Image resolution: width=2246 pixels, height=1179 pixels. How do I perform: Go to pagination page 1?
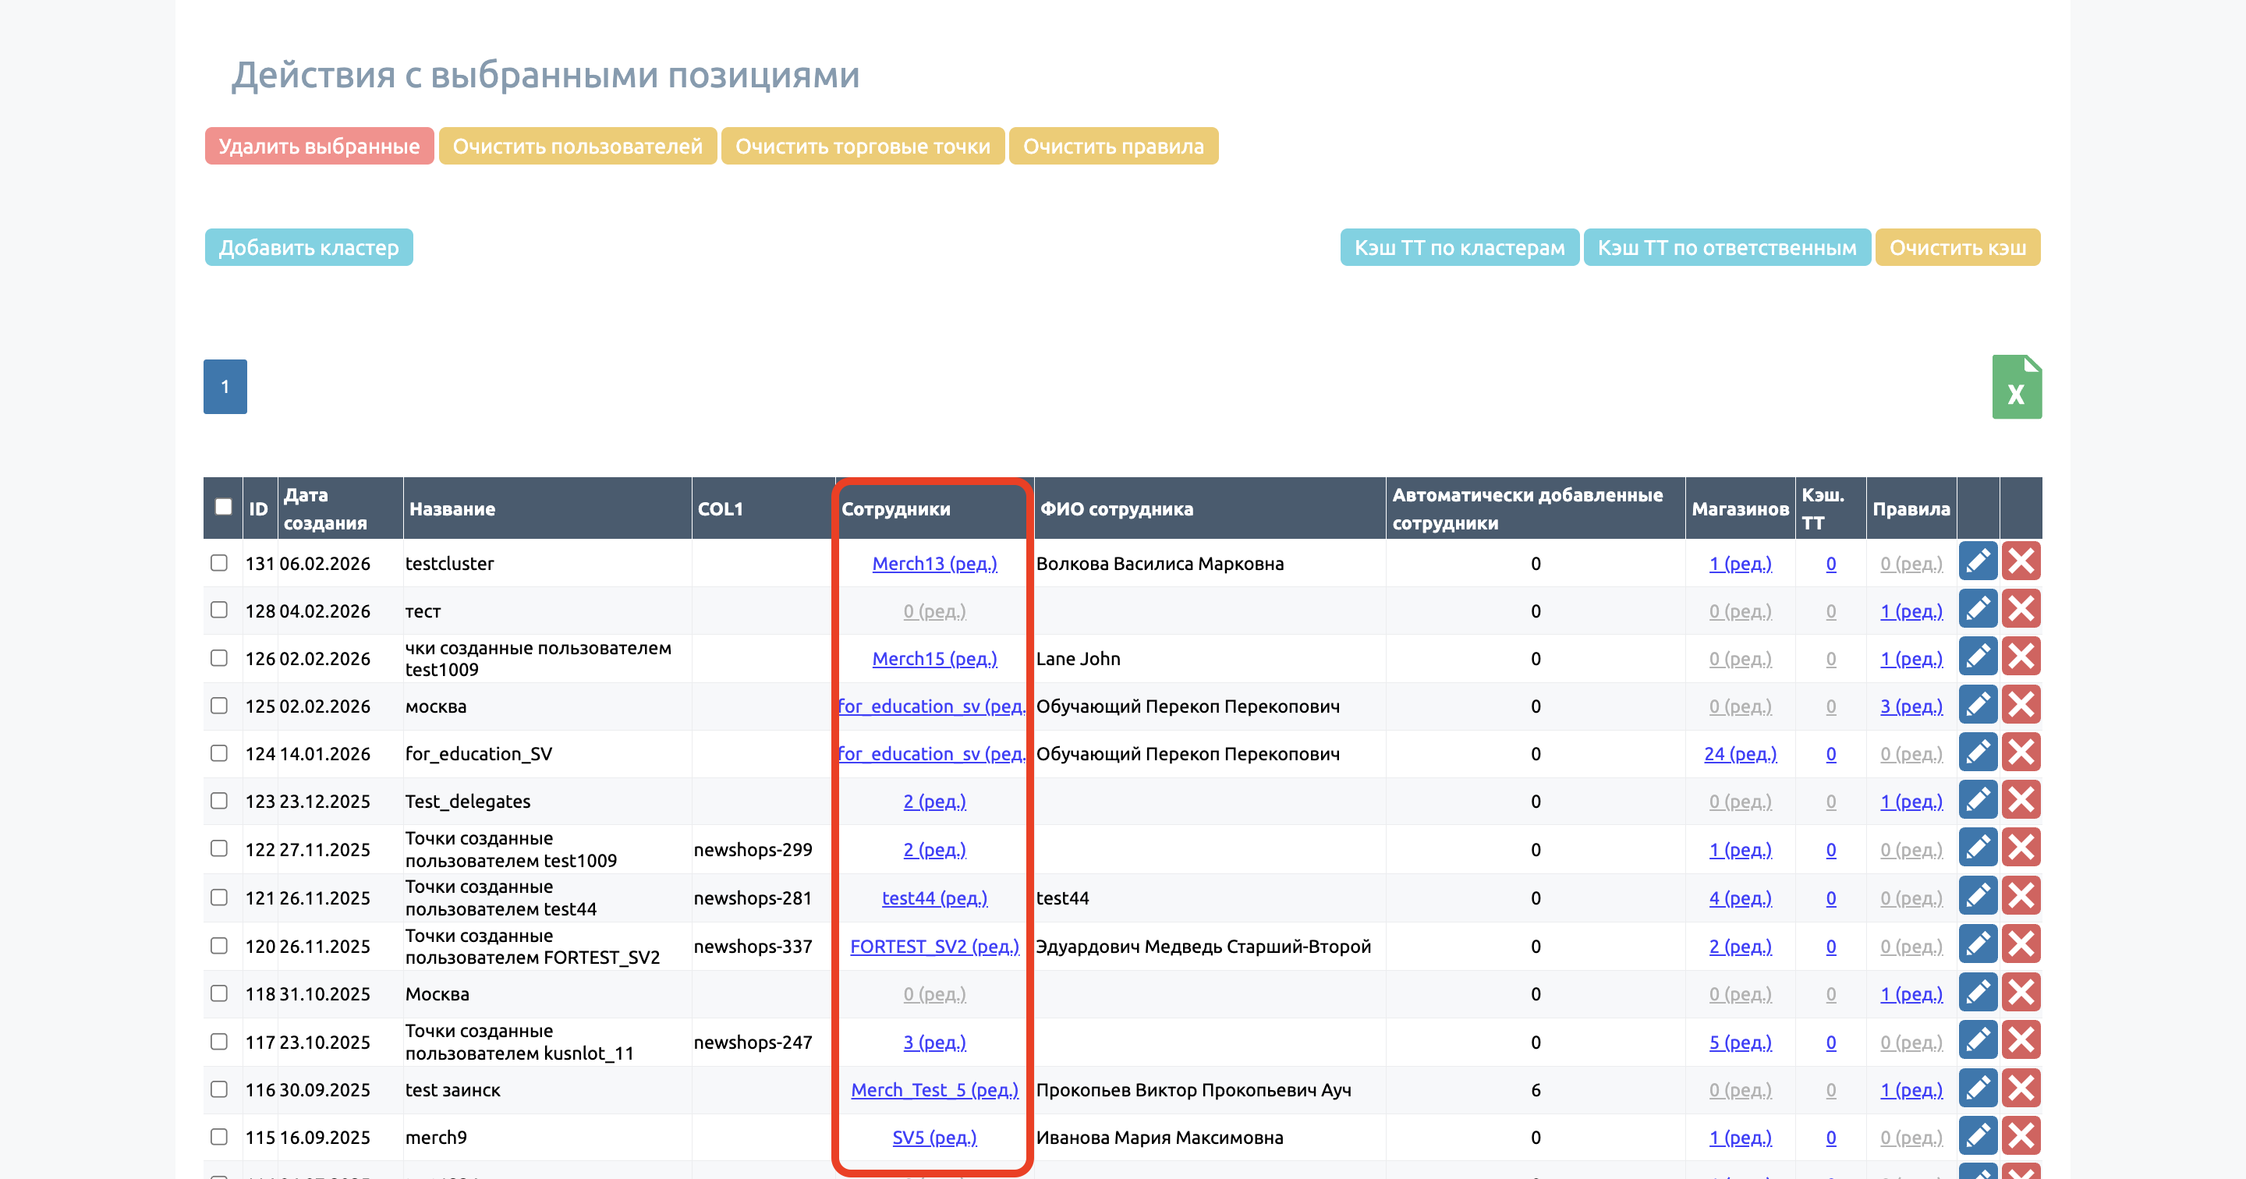(225, 386)
